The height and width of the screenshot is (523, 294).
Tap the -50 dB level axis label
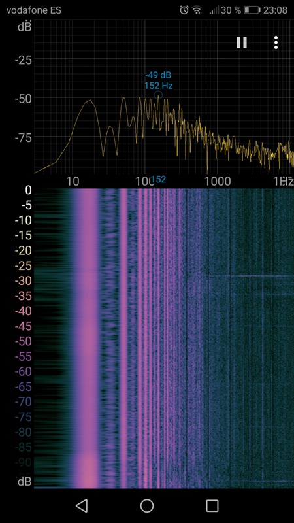[23, 99]
